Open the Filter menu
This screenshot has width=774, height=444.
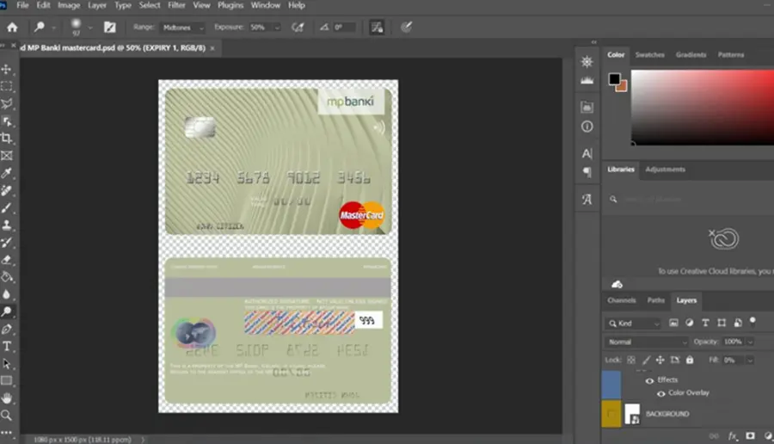click(x=176, y=5)
